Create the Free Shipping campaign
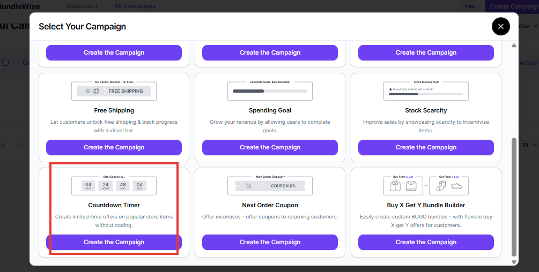Viewport: 539px width, 272px height. (x=114, y=147)
